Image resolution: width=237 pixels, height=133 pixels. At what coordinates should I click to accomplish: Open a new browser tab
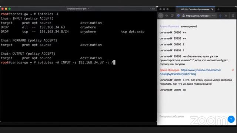218,9
